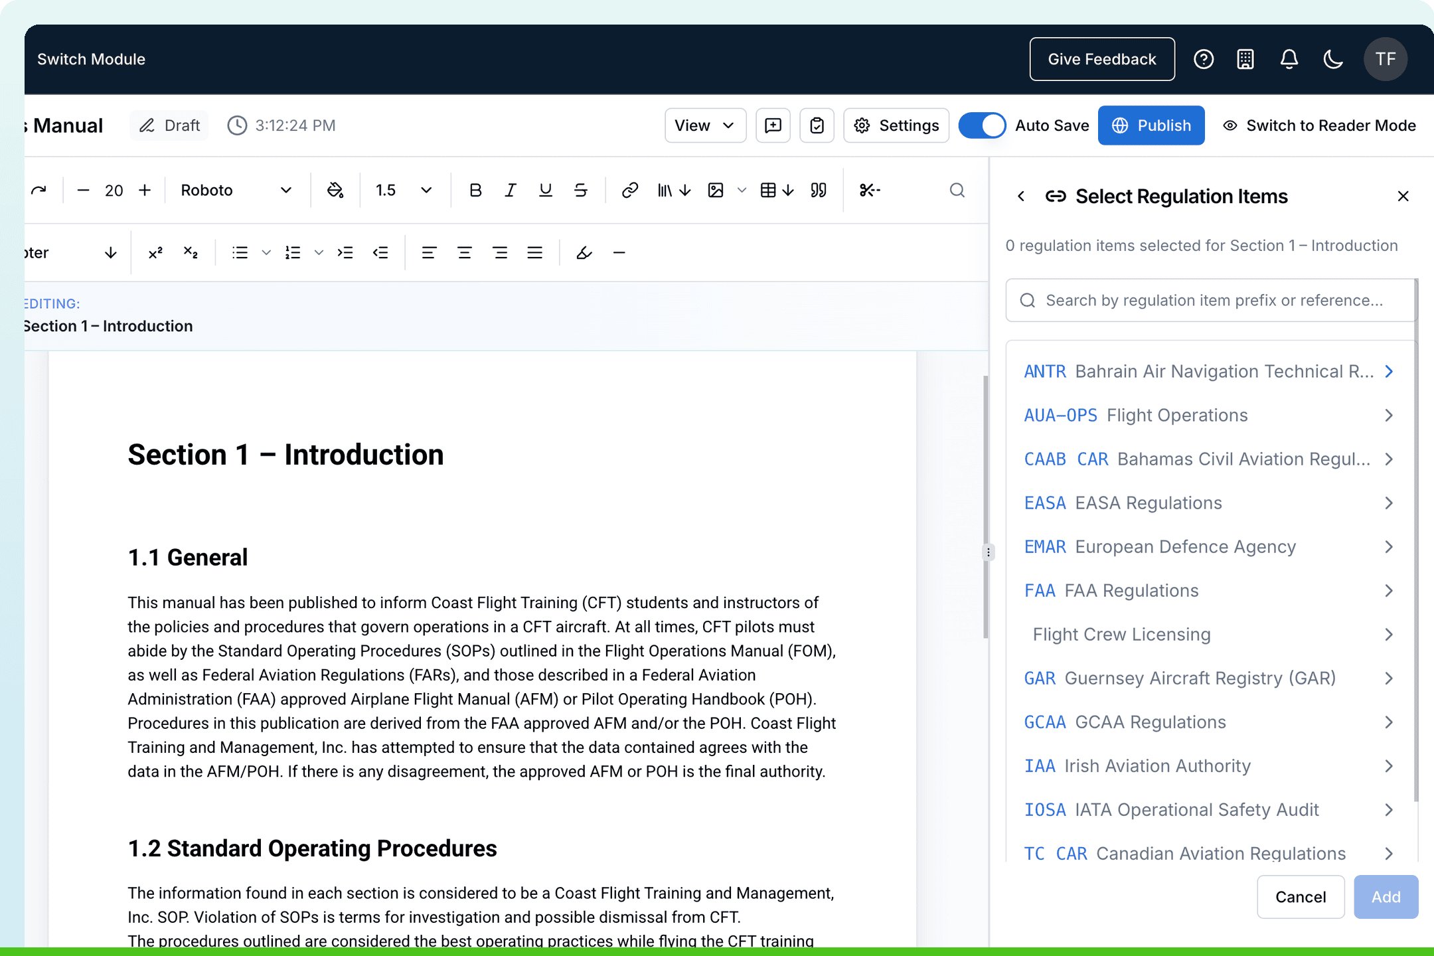Expand bulleted list style options
The width and height of the screenshot is (1434, 956).
266,253
